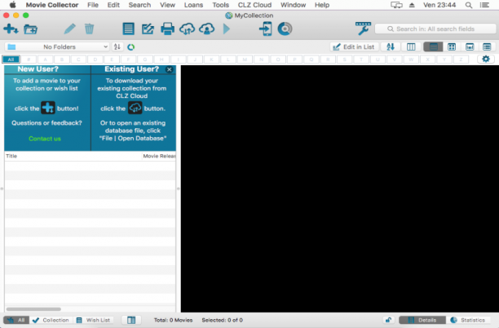Click the printer icon
The height and width of the screenshot is (328, 499).
[167, 29]
